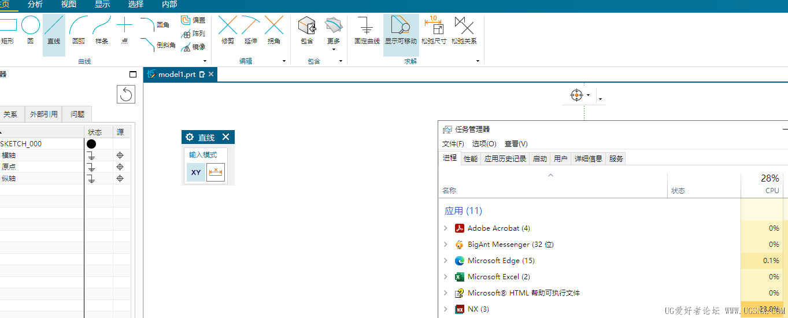Expand Microsoft Edge process group
The image size is (788, 318).
pyautogui.click(x=445, y=261)
